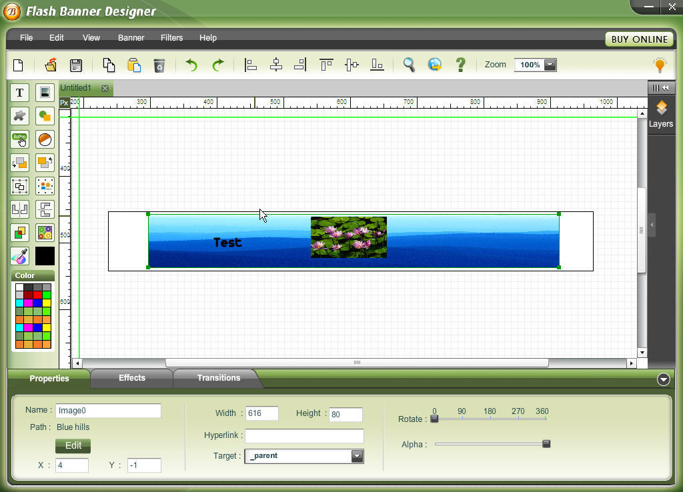Choose the Button creation tool
This screenshot has height=492, width=683.
pyautogui.click(x=19, y=139)
